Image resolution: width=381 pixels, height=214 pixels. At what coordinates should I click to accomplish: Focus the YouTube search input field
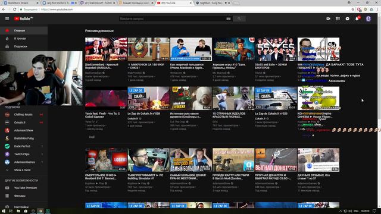[x=172, y=18]
